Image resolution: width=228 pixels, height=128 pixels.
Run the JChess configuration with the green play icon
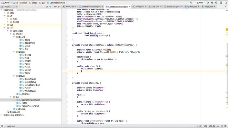tap(208, 2)
